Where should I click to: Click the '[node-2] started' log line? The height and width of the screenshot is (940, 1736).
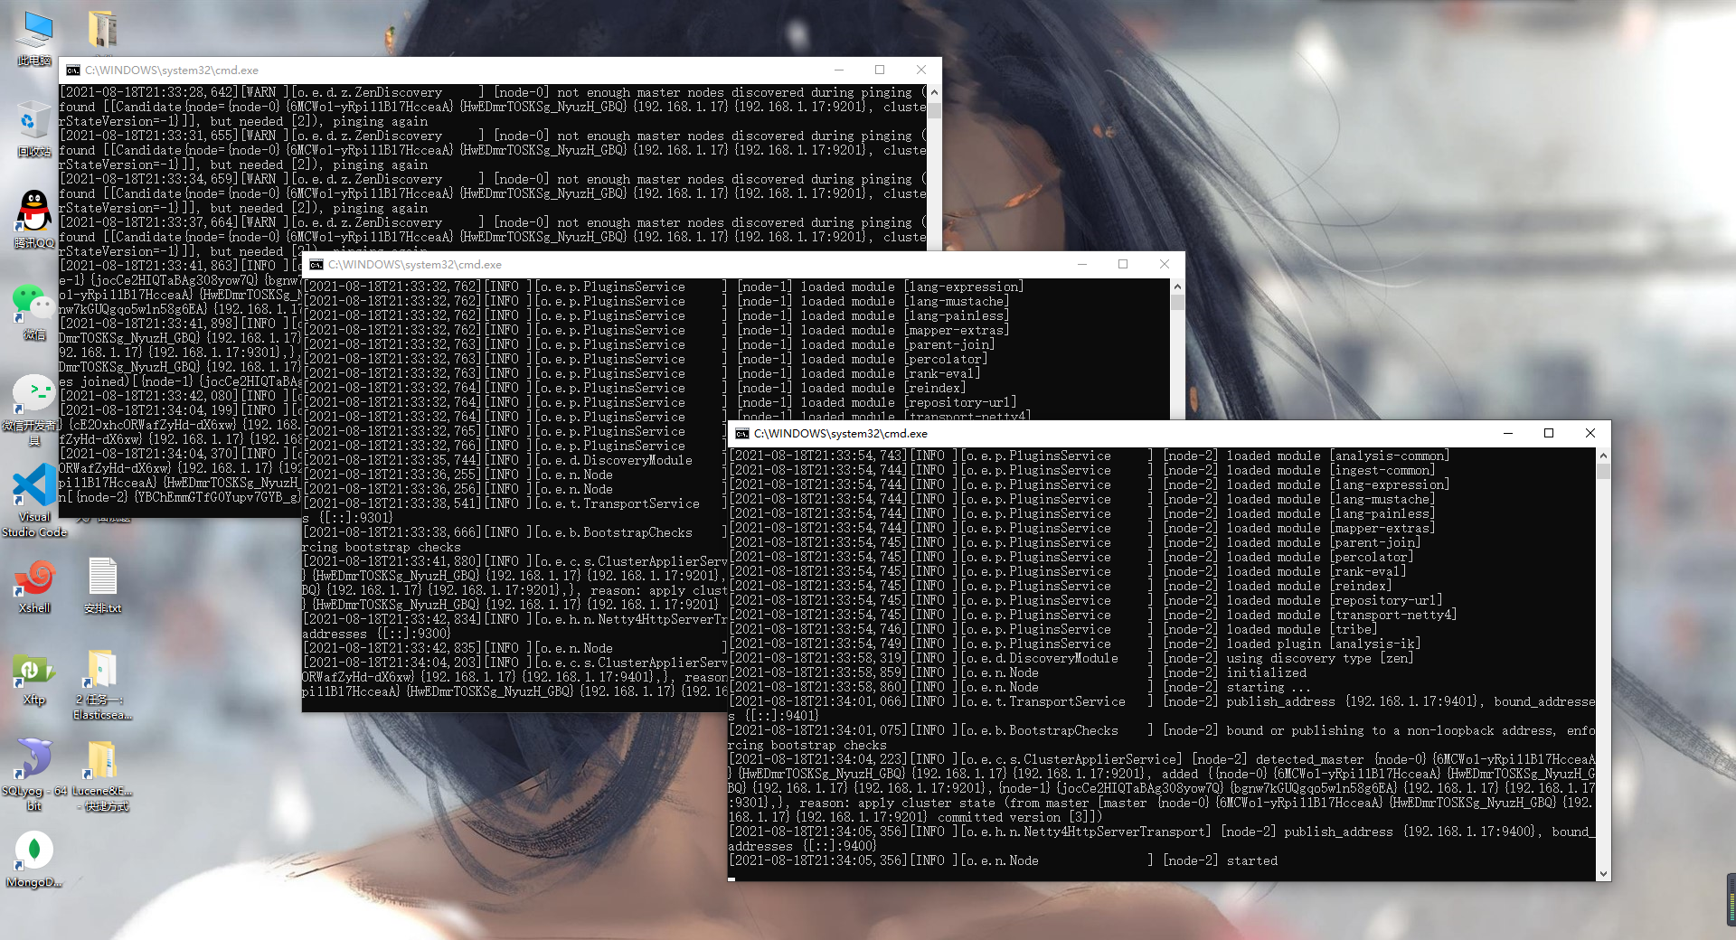1004,861
